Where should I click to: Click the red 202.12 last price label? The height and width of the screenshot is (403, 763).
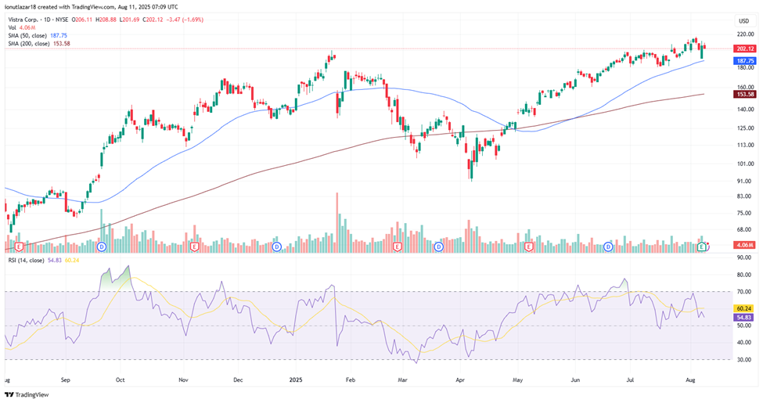pyautogui.click(x=745, y=49)
